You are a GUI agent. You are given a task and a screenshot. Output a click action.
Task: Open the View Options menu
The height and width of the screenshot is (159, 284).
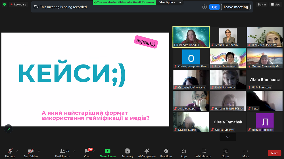coord(167,2)
